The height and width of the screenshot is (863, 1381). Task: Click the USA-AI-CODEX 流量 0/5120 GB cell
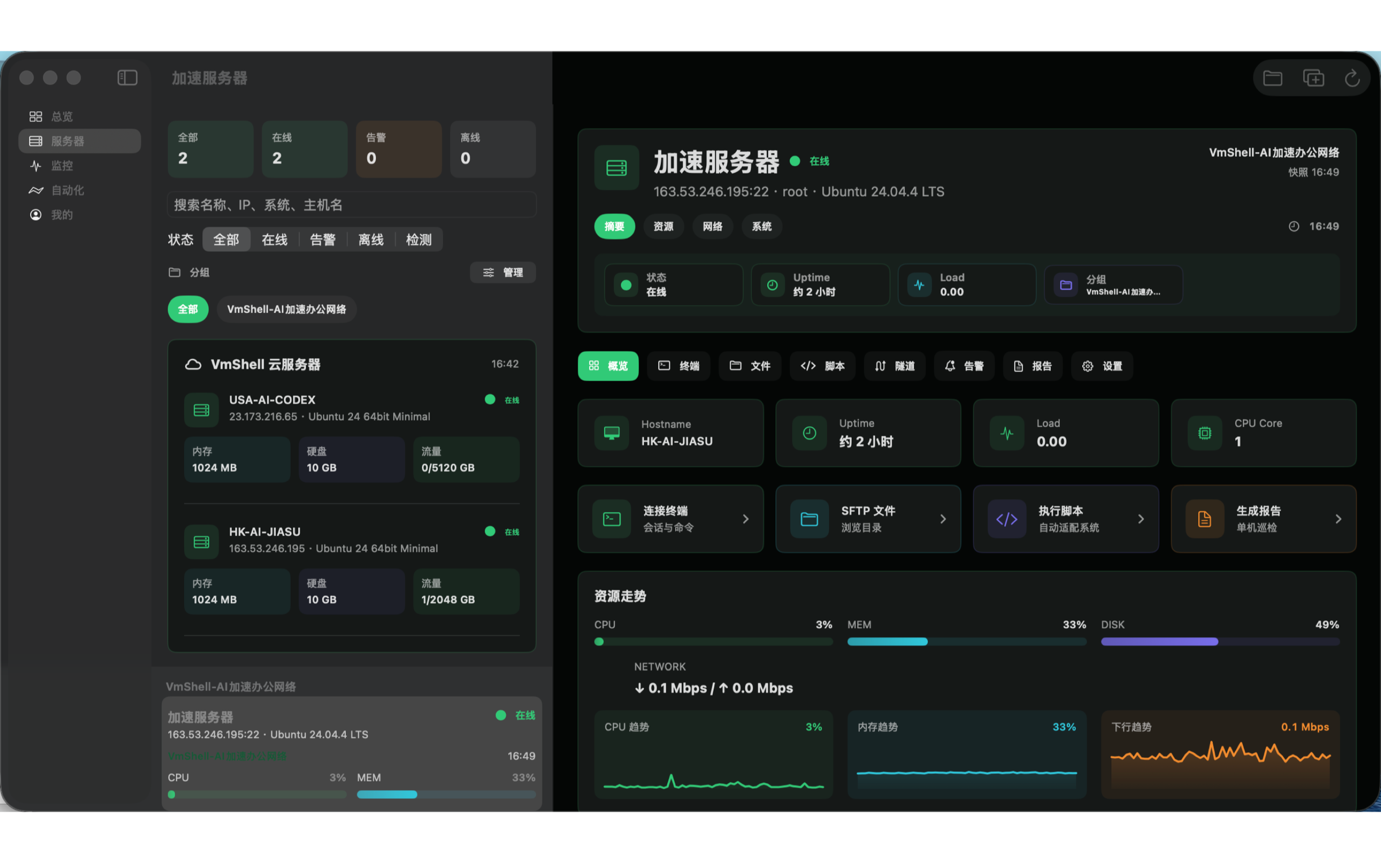pos(466,460)
